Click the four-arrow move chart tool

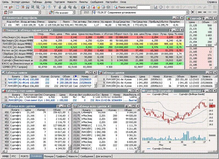(168, 7)
